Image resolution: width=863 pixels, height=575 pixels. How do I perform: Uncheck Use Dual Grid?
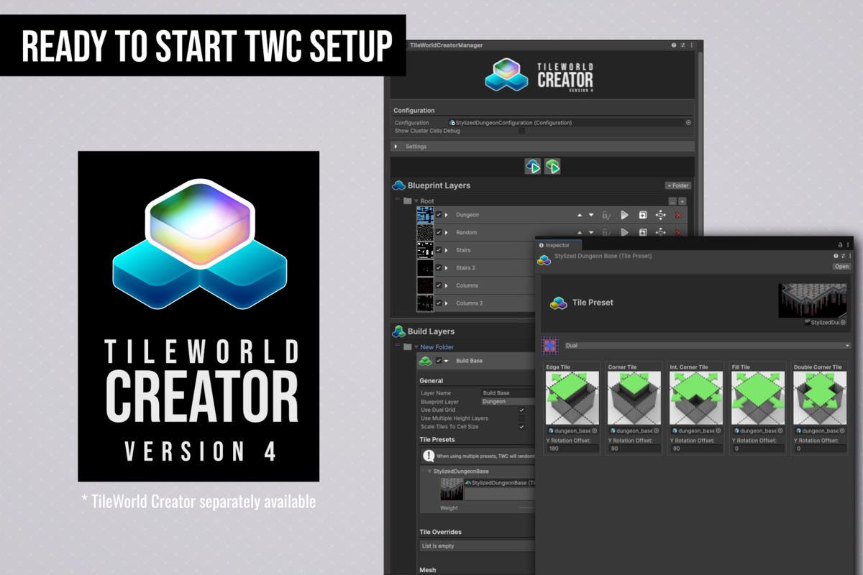pyautogui.click(x=522, y=410)
